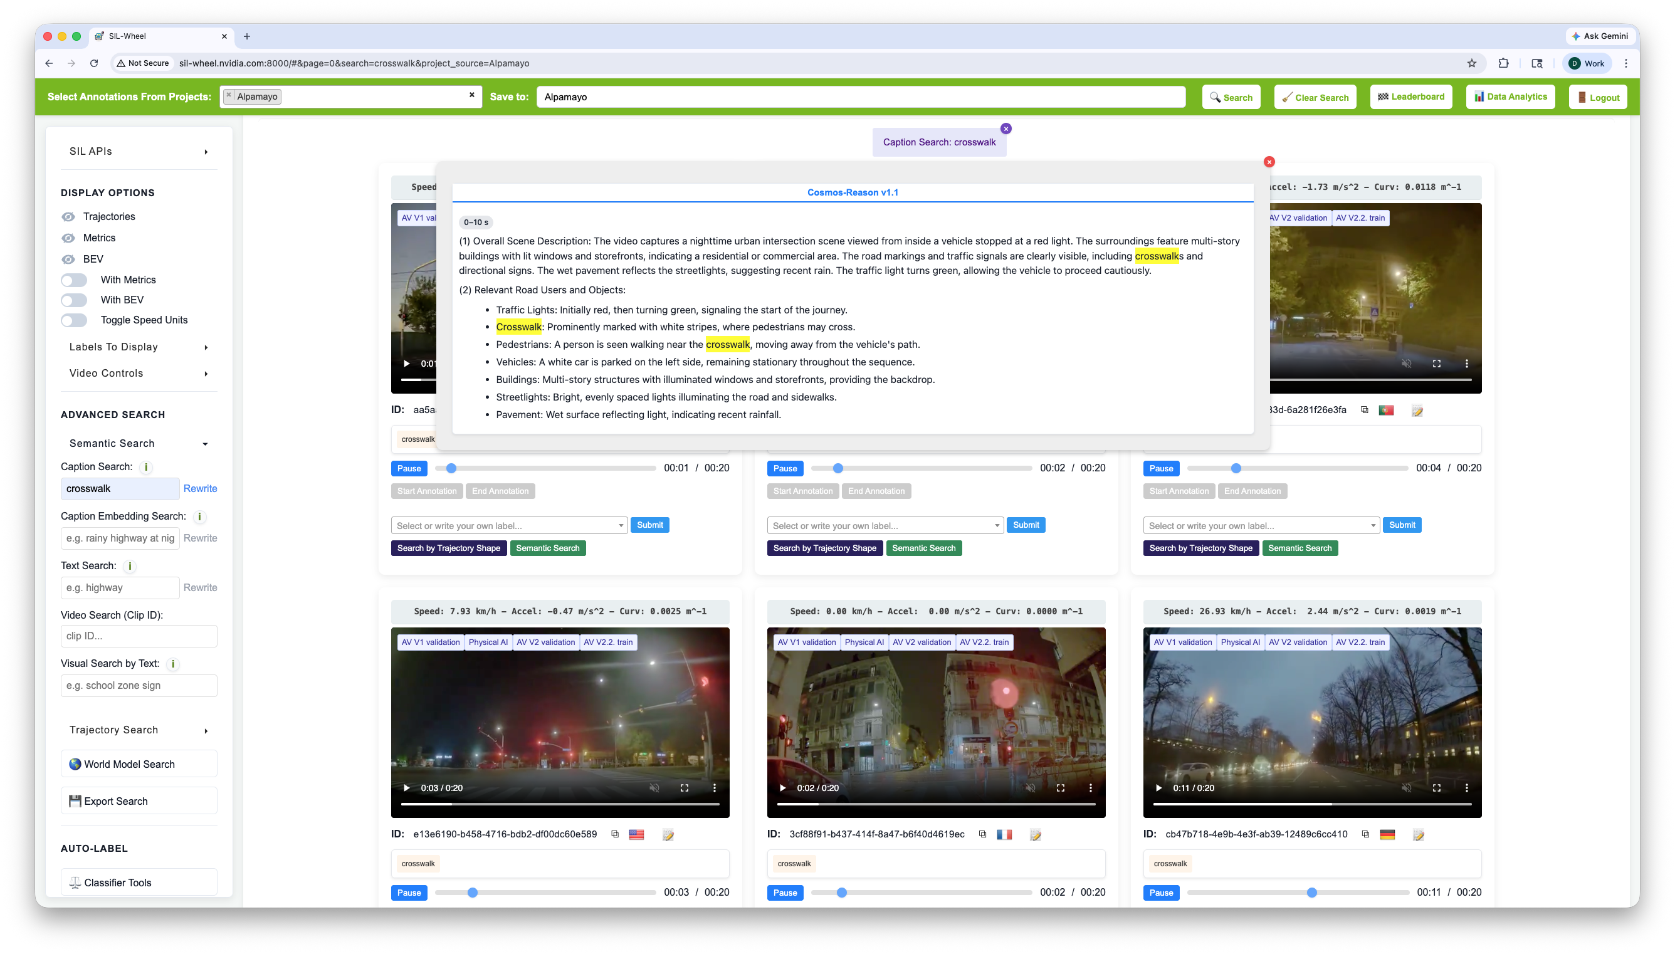Image resolution: width=1675 pixels, height=954 pixels.
Task: Toggle Metrics visibility eye icon
Action: (68, 238)
